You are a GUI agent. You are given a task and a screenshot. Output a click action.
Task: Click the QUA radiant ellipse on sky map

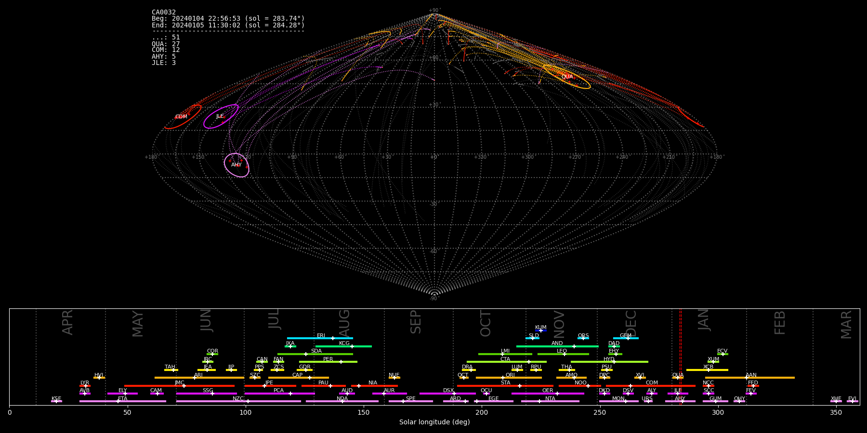(566, 77)
